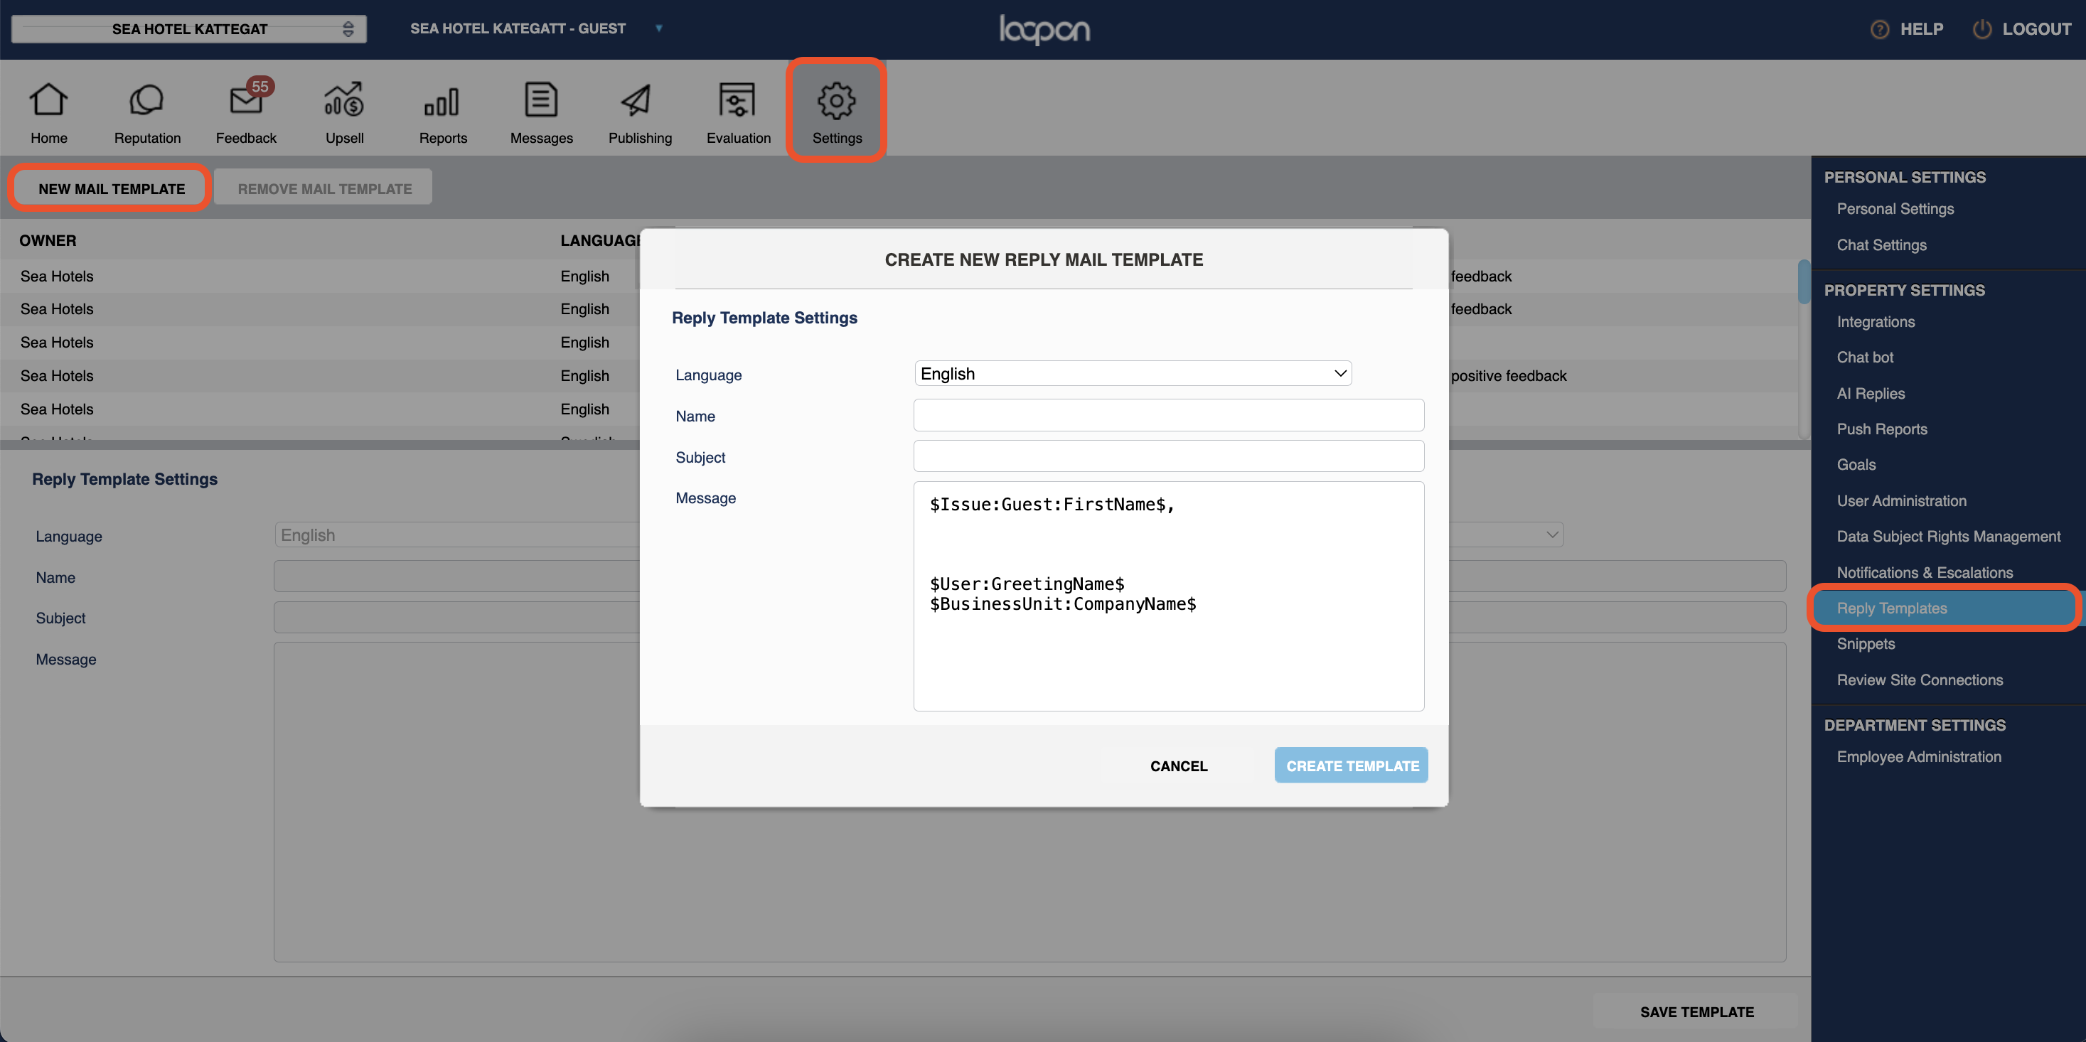
Task: Click the New Mail Template button
Action: coord(112,188)
